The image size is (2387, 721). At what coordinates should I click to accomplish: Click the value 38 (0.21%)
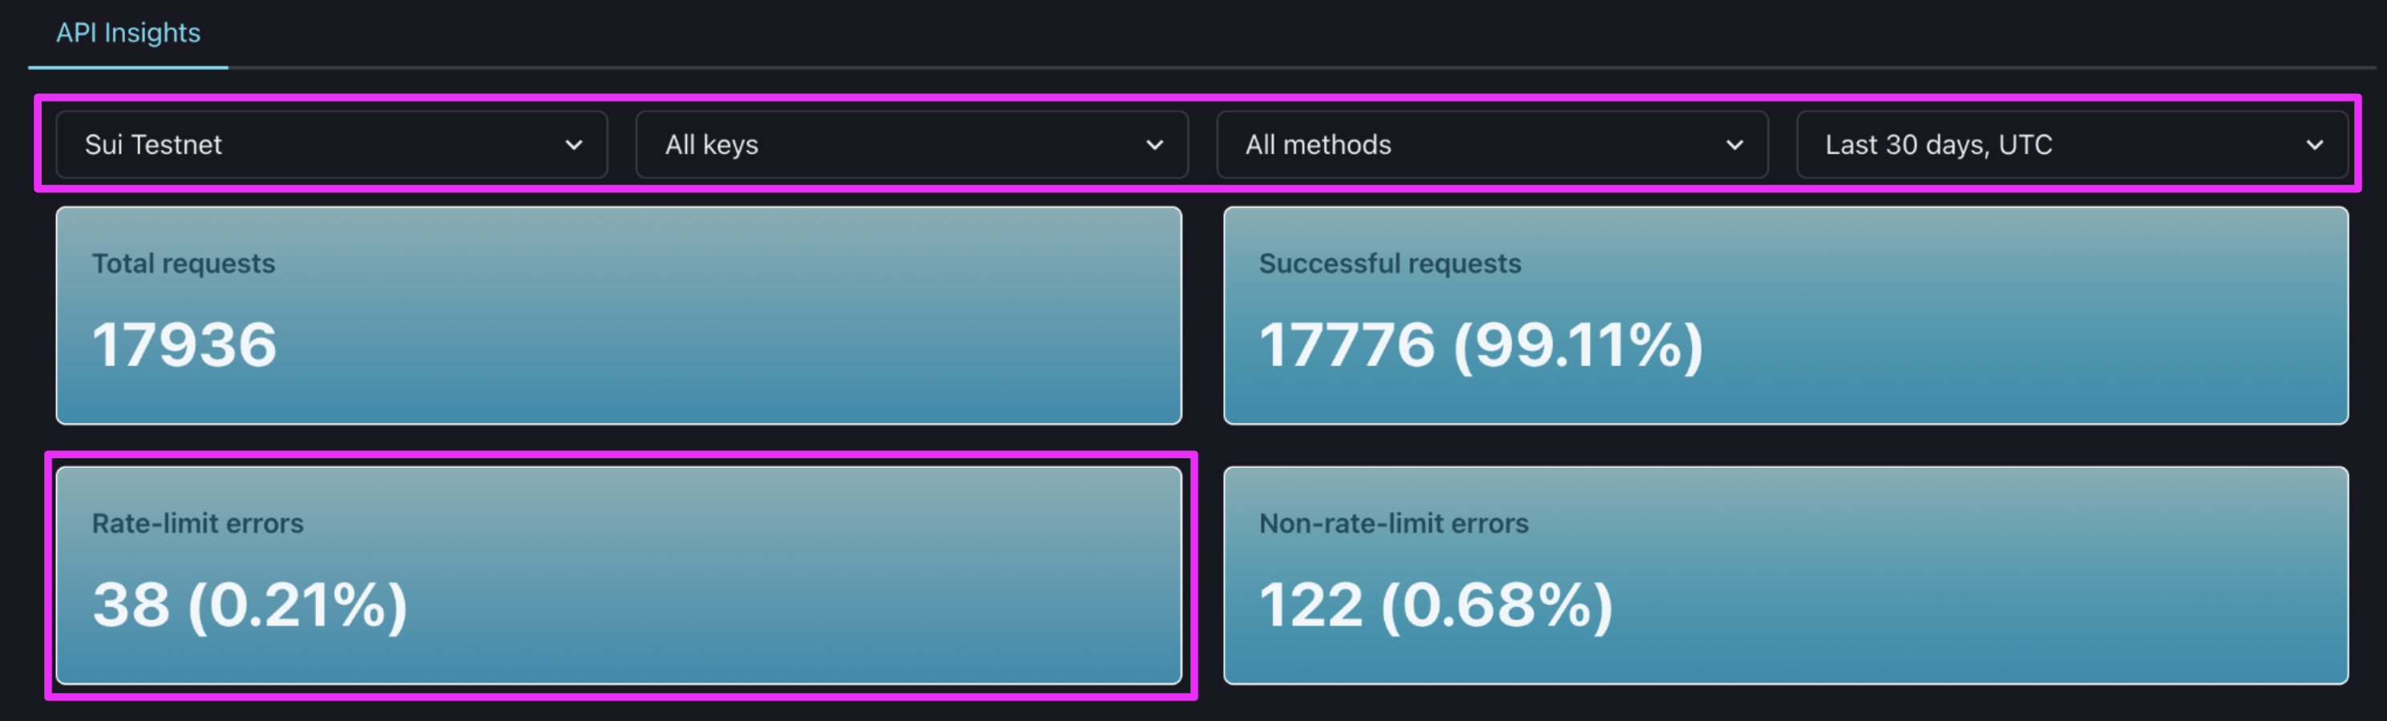(x=250, y=606)
